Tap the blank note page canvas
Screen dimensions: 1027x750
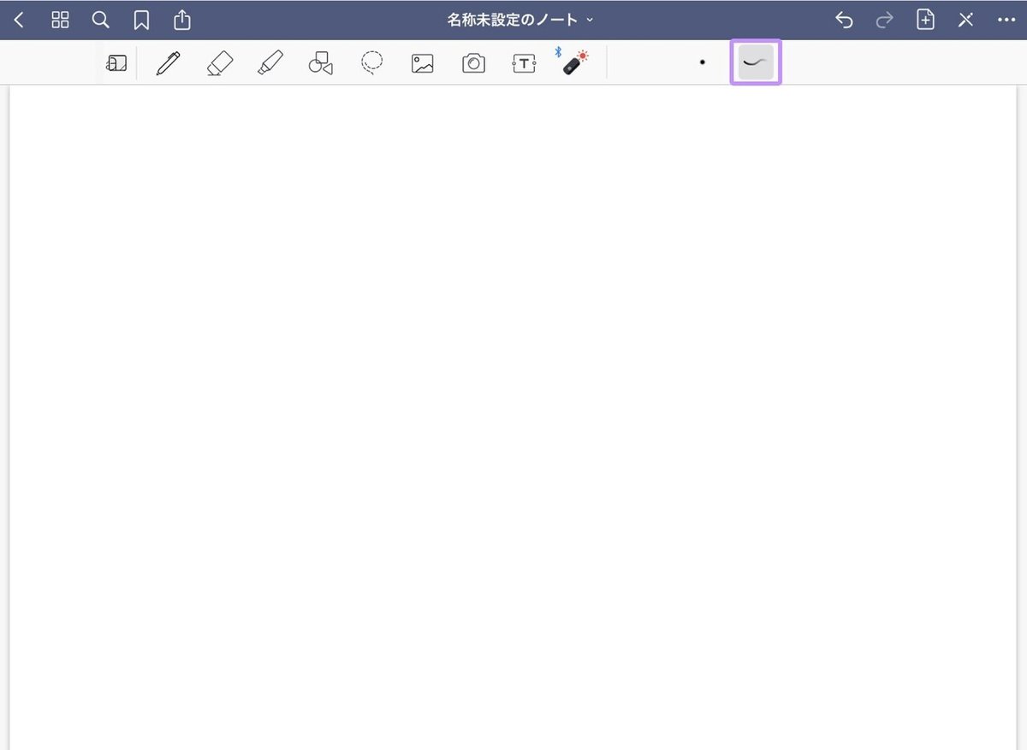pyautogui.click(x=512, y=417)
